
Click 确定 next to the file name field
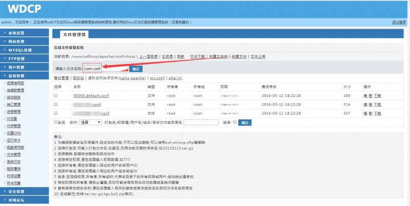[x=135, y=69]
